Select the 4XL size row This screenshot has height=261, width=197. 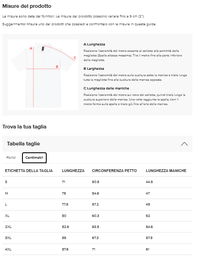click(x=97, y=250)
